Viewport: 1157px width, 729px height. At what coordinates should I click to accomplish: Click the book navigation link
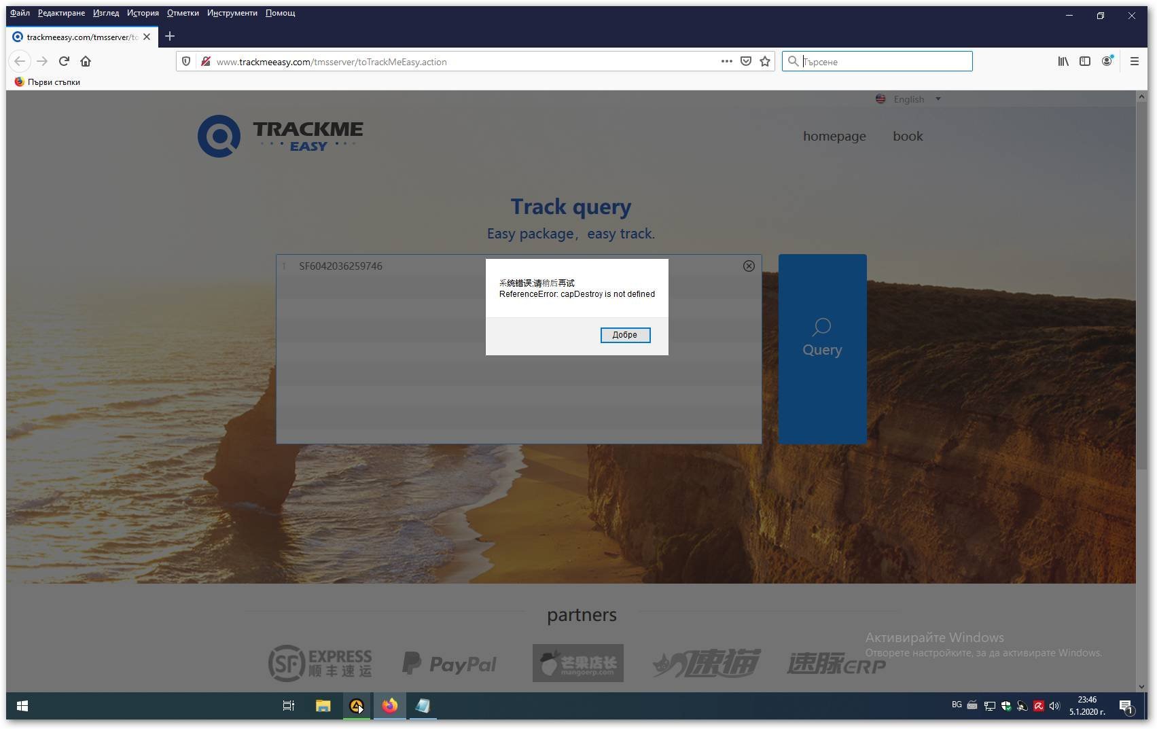[x=908, y=136]
